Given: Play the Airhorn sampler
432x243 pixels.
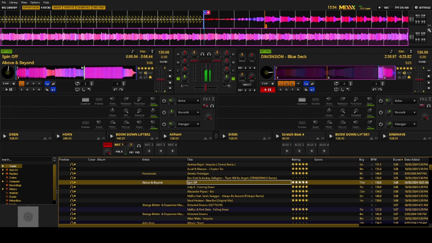Looking at the screenshot, I should coord(165,136).
